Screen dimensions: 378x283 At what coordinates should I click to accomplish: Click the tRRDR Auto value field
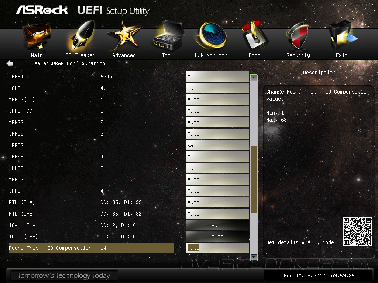217,145
